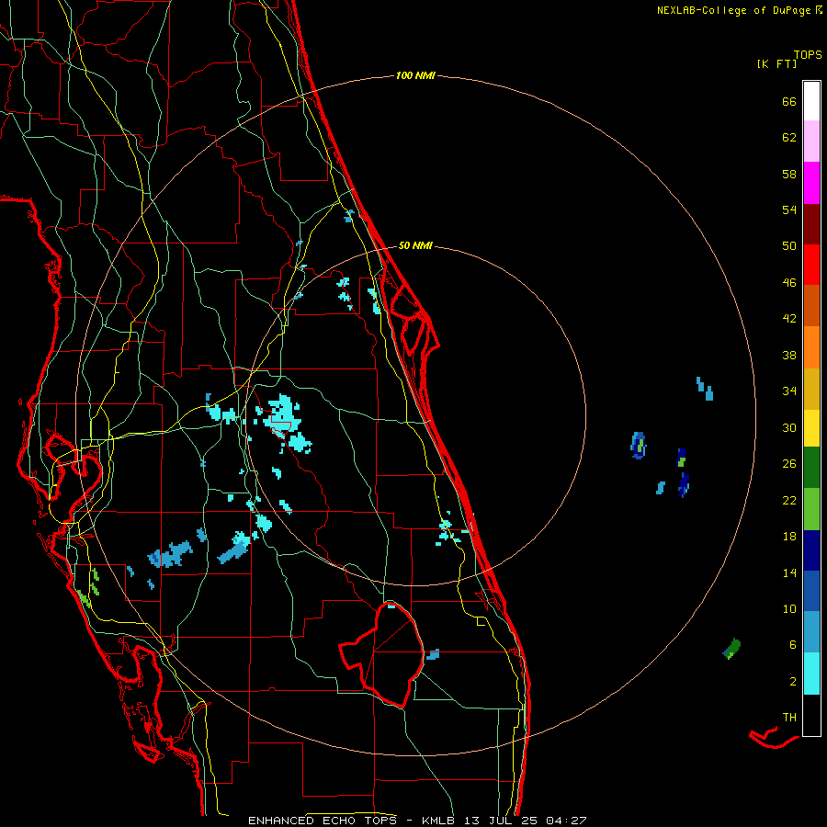
Task: Click the dark red 54 kft legend swatch
Action: [x=811, y=224]
